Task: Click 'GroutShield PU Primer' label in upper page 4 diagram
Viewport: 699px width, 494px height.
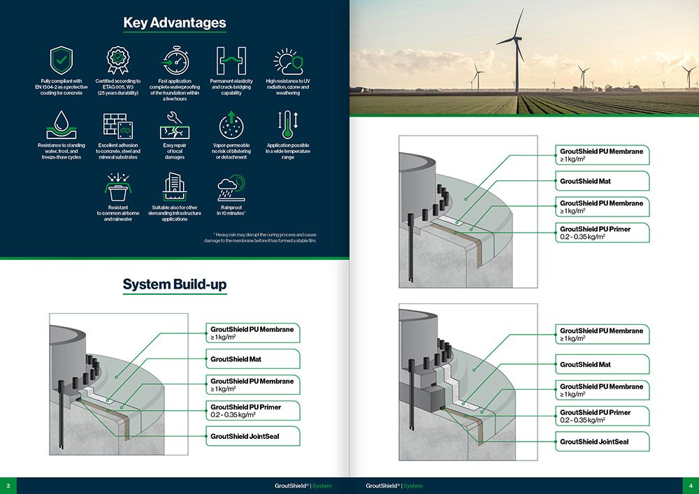Action: point(603,233)
